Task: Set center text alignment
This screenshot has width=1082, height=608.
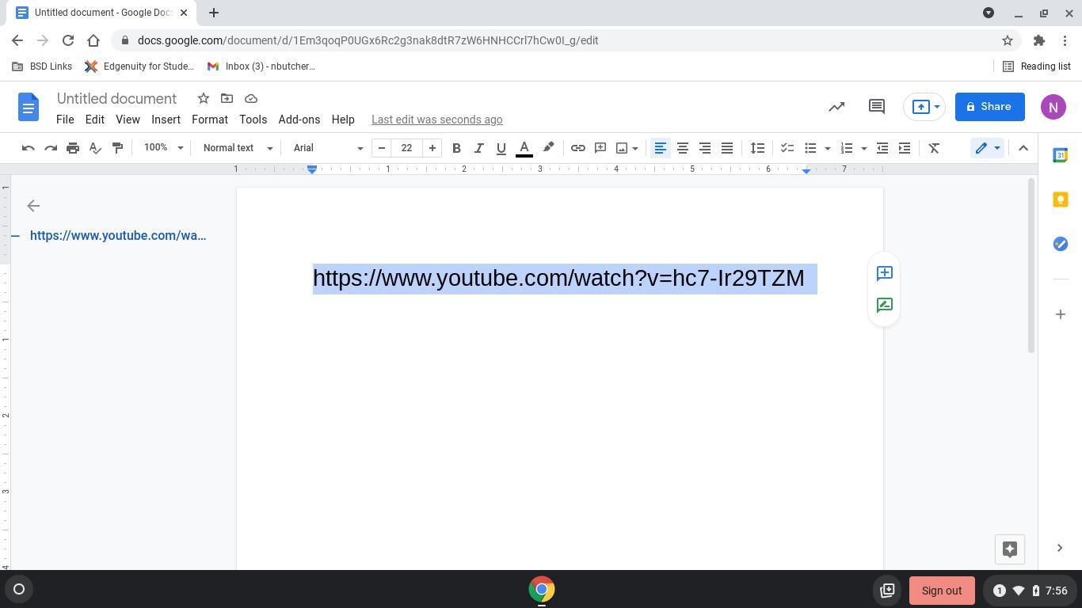Action: click(x=682, y=148)
